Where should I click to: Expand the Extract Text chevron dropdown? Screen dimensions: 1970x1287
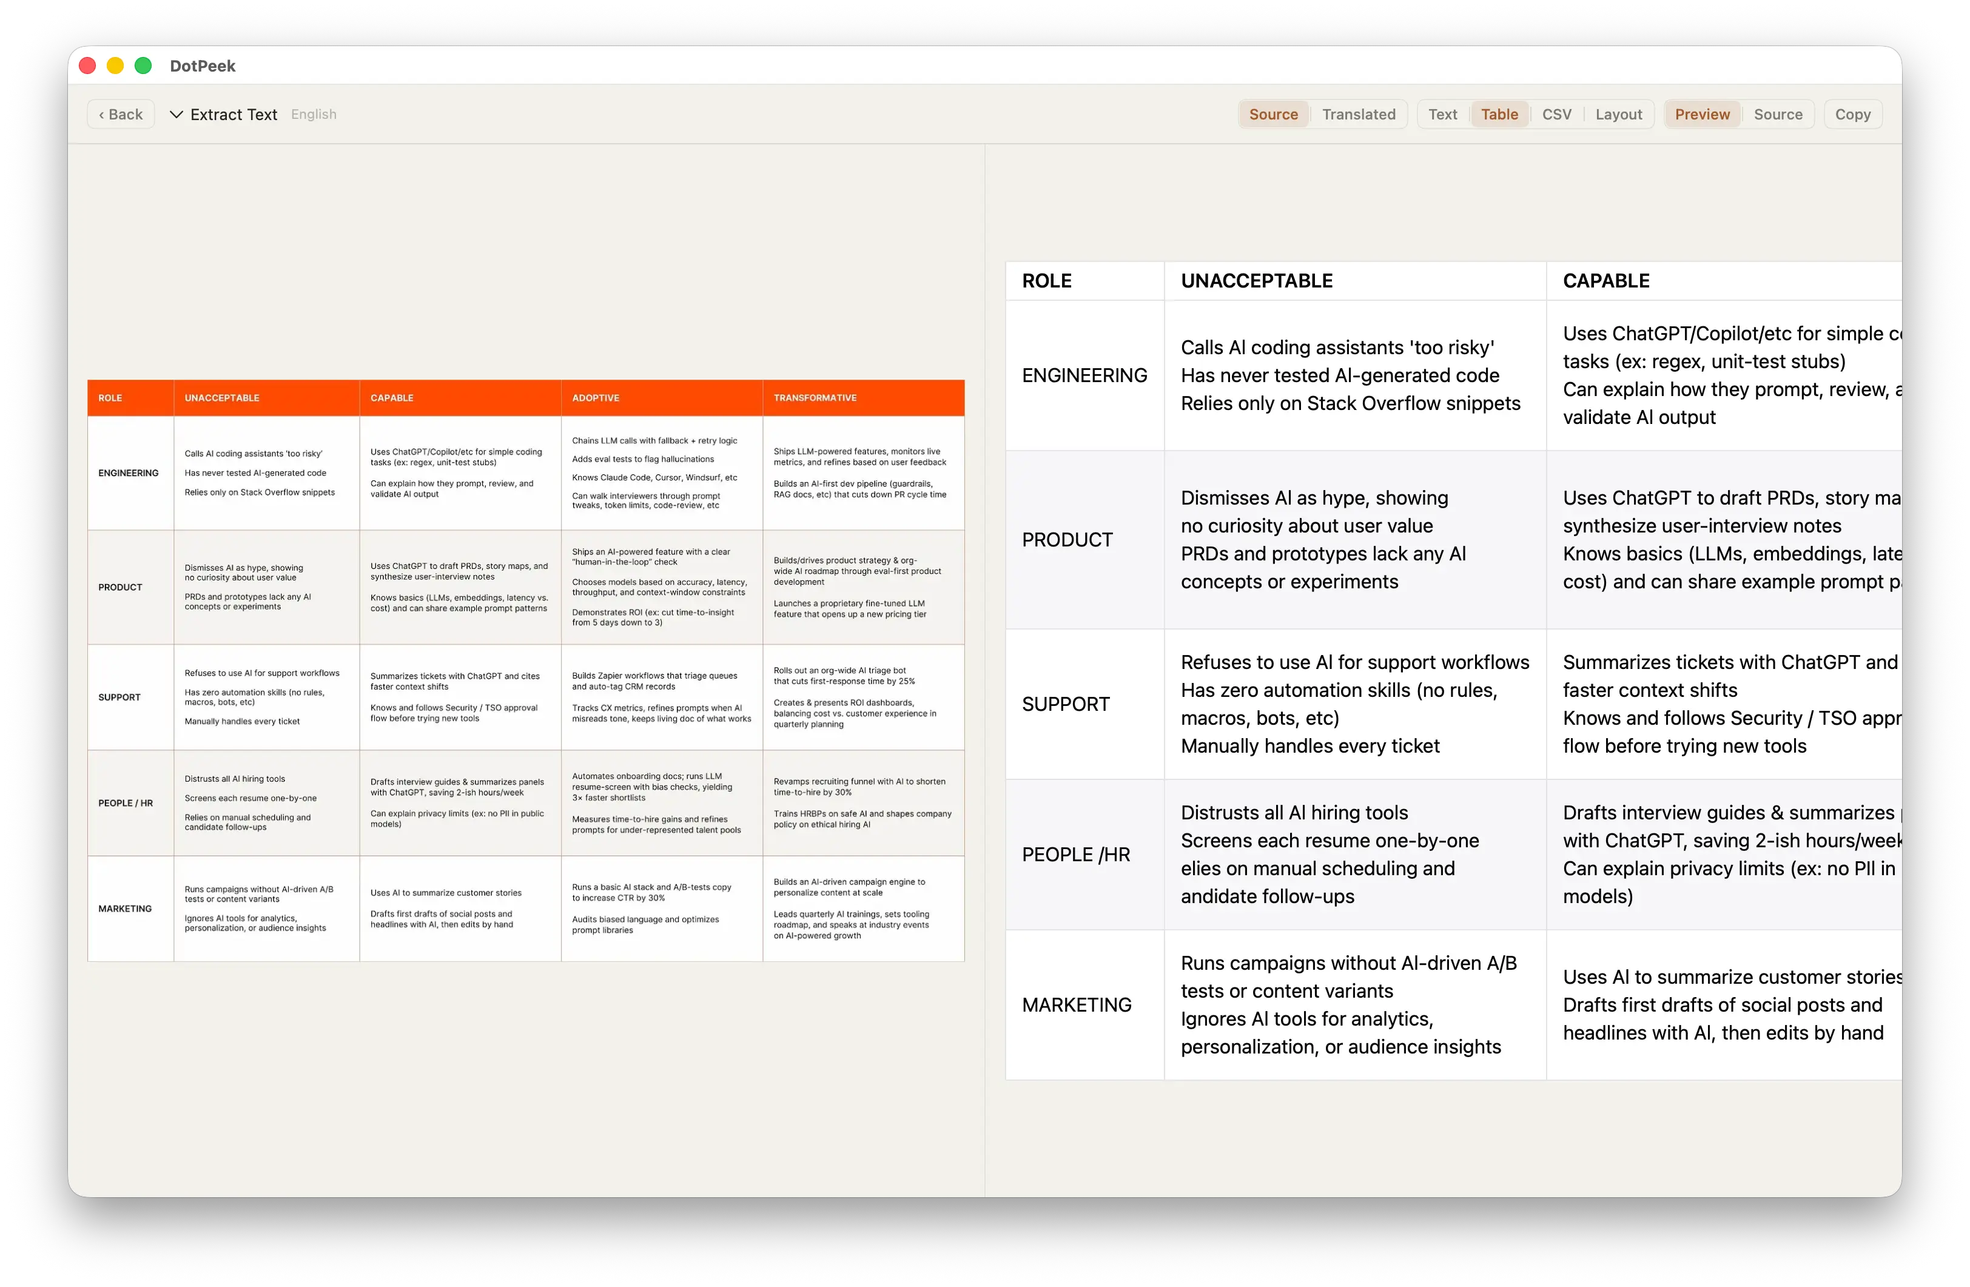click(x=175, y=114)
